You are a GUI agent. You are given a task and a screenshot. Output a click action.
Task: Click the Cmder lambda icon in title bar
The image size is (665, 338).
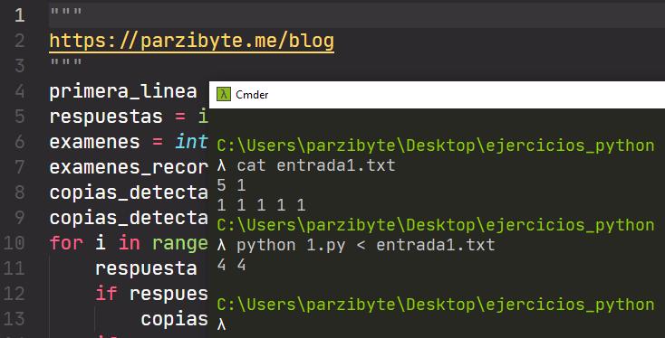point(223,94)
